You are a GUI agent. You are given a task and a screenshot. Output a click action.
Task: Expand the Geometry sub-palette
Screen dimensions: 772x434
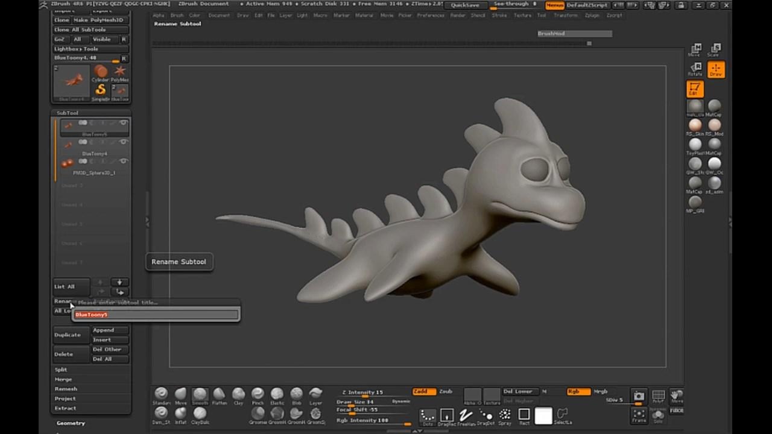click(71, 423)
